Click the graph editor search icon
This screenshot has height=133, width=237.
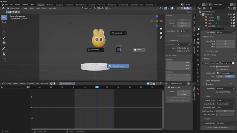coord(2,87)
